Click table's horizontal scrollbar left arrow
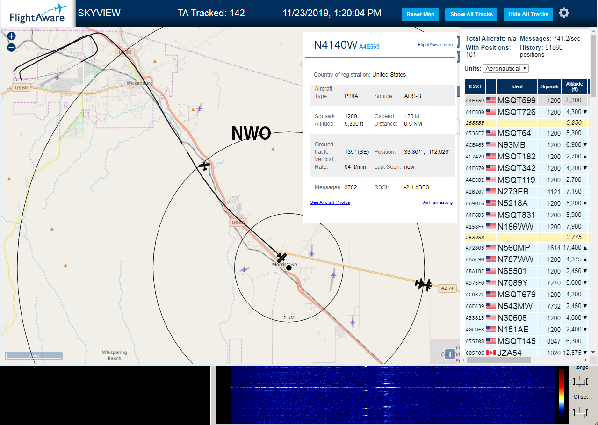Screen dimensions: 598x425 [x=464, y=360]
